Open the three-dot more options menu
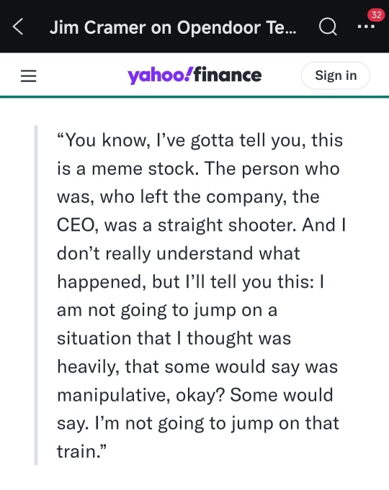The image size is (389, 490). pos(366,27)
